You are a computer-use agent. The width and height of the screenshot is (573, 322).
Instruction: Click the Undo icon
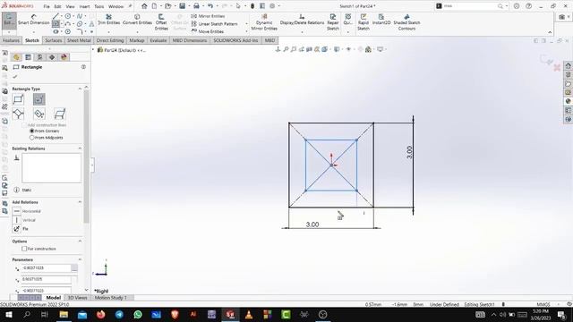coord(210,6)
